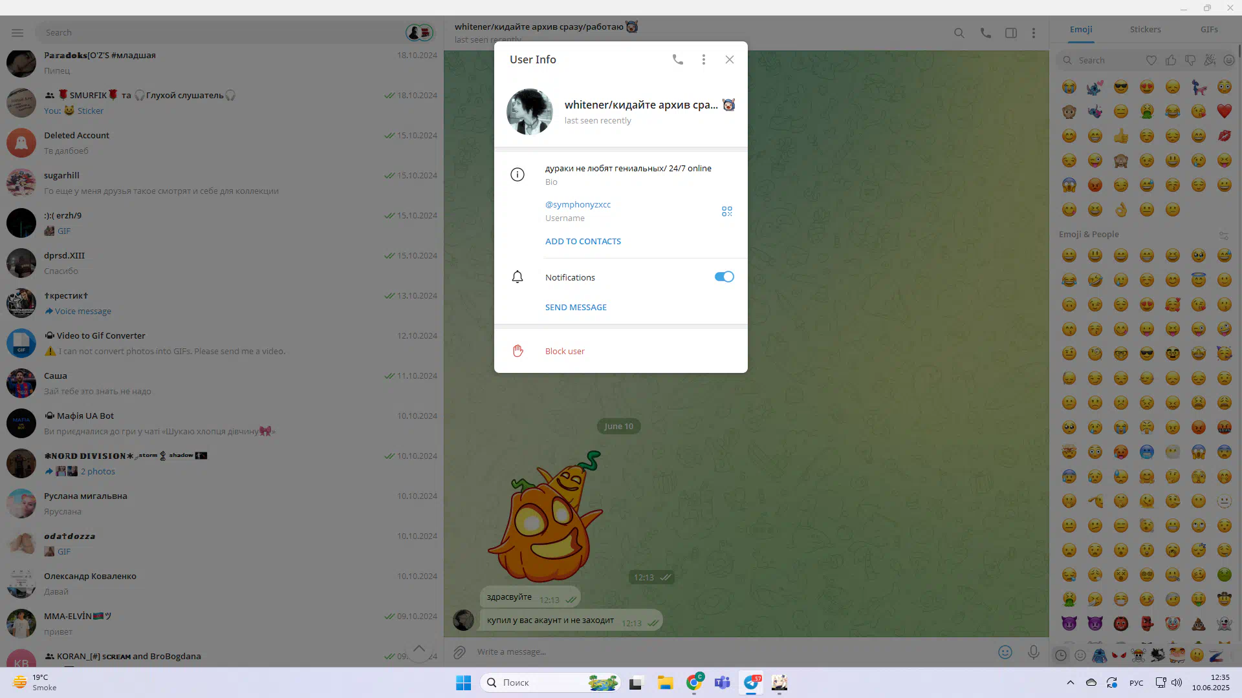The height and width of the screenshot is (698, 1242).
Task: Open the pirate skull emoji pack
Action: (x=1138, y=655)
